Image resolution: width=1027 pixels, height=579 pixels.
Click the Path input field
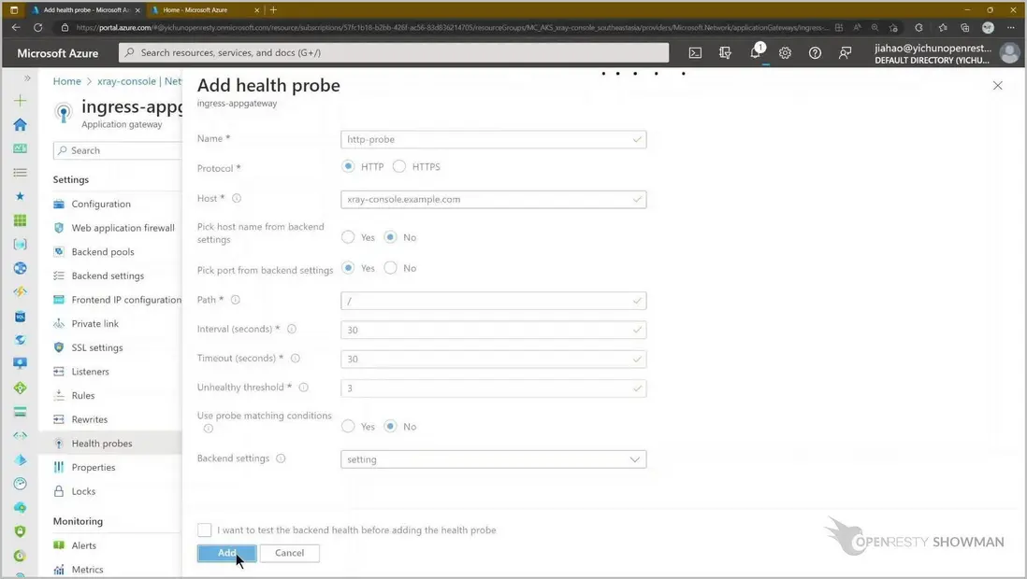pos(493,301)
